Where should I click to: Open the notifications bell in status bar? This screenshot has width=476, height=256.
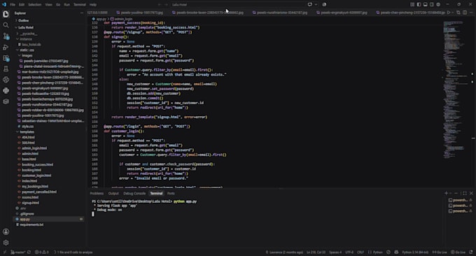point(471,252)
